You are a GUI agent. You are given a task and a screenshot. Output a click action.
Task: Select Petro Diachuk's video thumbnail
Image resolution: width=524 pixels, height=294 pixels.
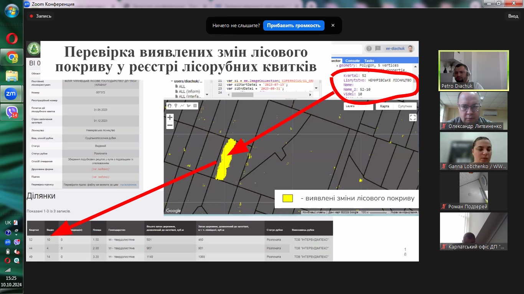coord(474,70)
